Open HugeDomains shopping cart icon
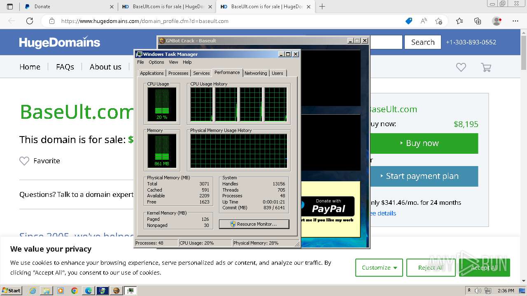Image resolution: width=527 pixels, height=296 pixels. click(x=486, y=67)
